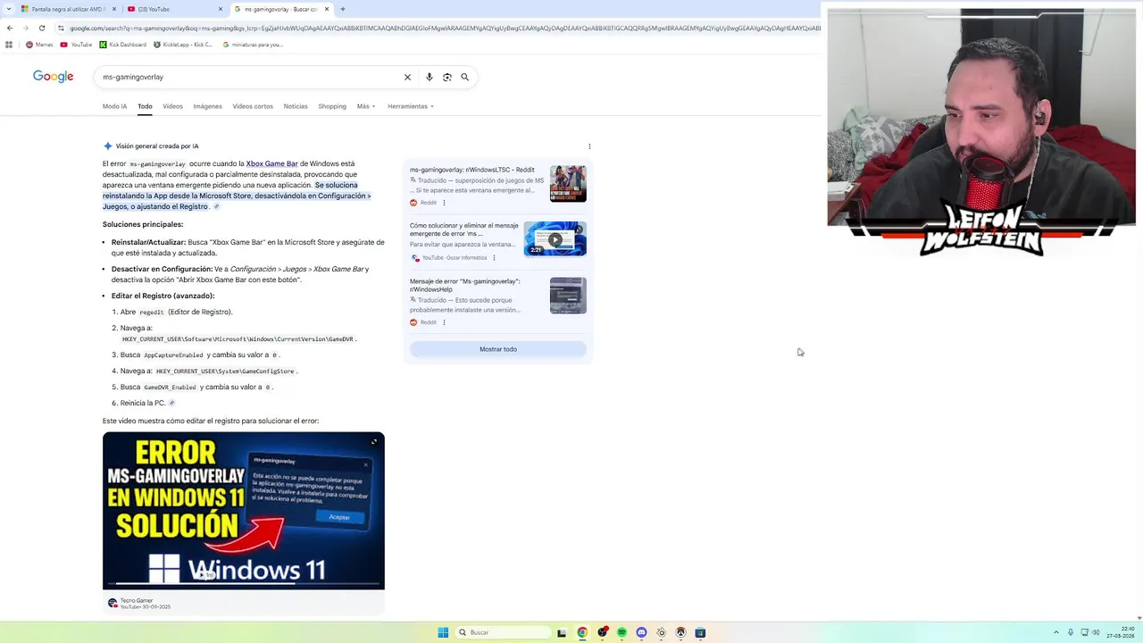
Task: Start voice search with the microphone icon
Action: pos(430,77)
